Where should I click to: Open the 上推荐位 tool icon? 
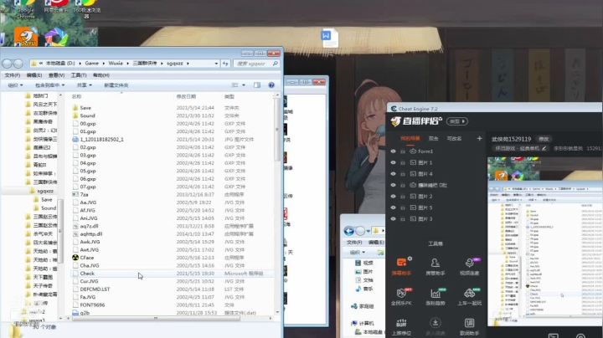(x=401, y=323)
